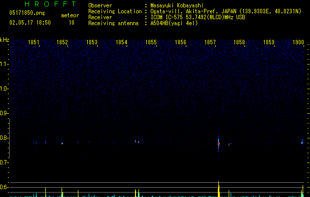310x197 pixels.
Task: Click the observer name Masayuki Kobayashi
Action: [177, 5]
